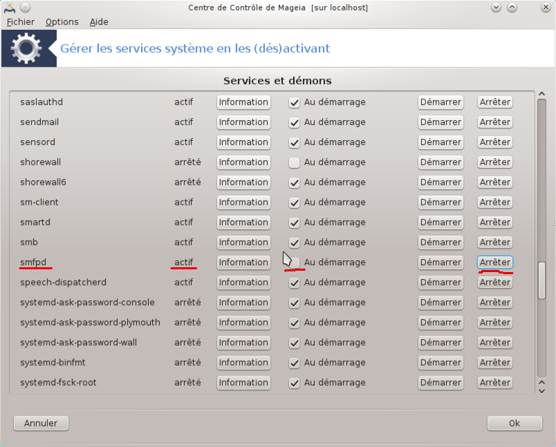Click the roll-down chevron button in the title bar
The image size is (556, 447).
[496, 8]
